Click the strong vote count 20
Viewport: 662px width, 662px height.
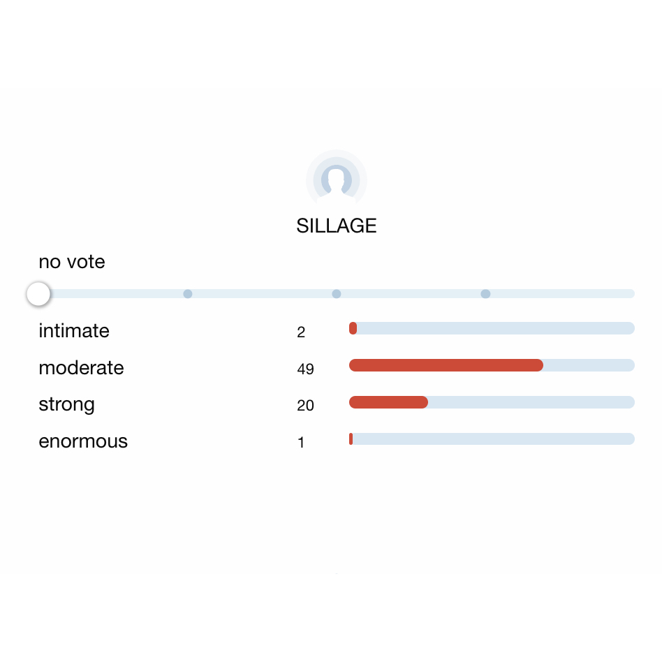pyautogui.click(x=305, y=406)
